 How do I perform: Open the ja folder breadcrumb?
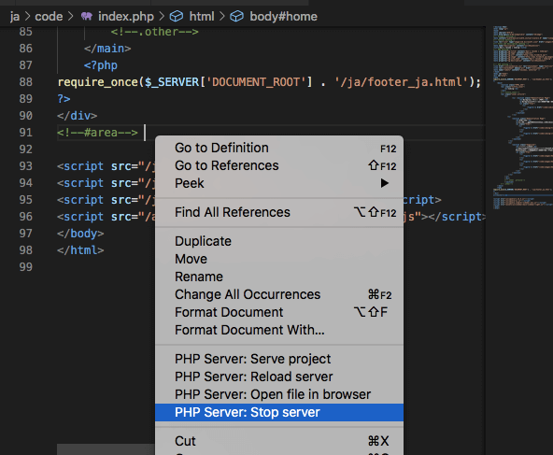[x=15, y=17]
